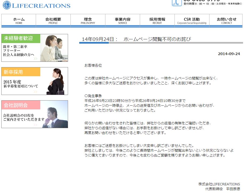The height and width of the screenshot is (195, 246).
Task: View the CSR 活動 page
Action: pyautogui.click(x=192, y=21)
